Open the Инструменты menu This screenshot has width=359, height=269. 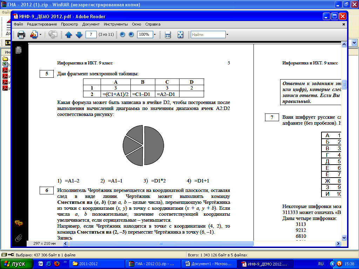tap(116, 24)
